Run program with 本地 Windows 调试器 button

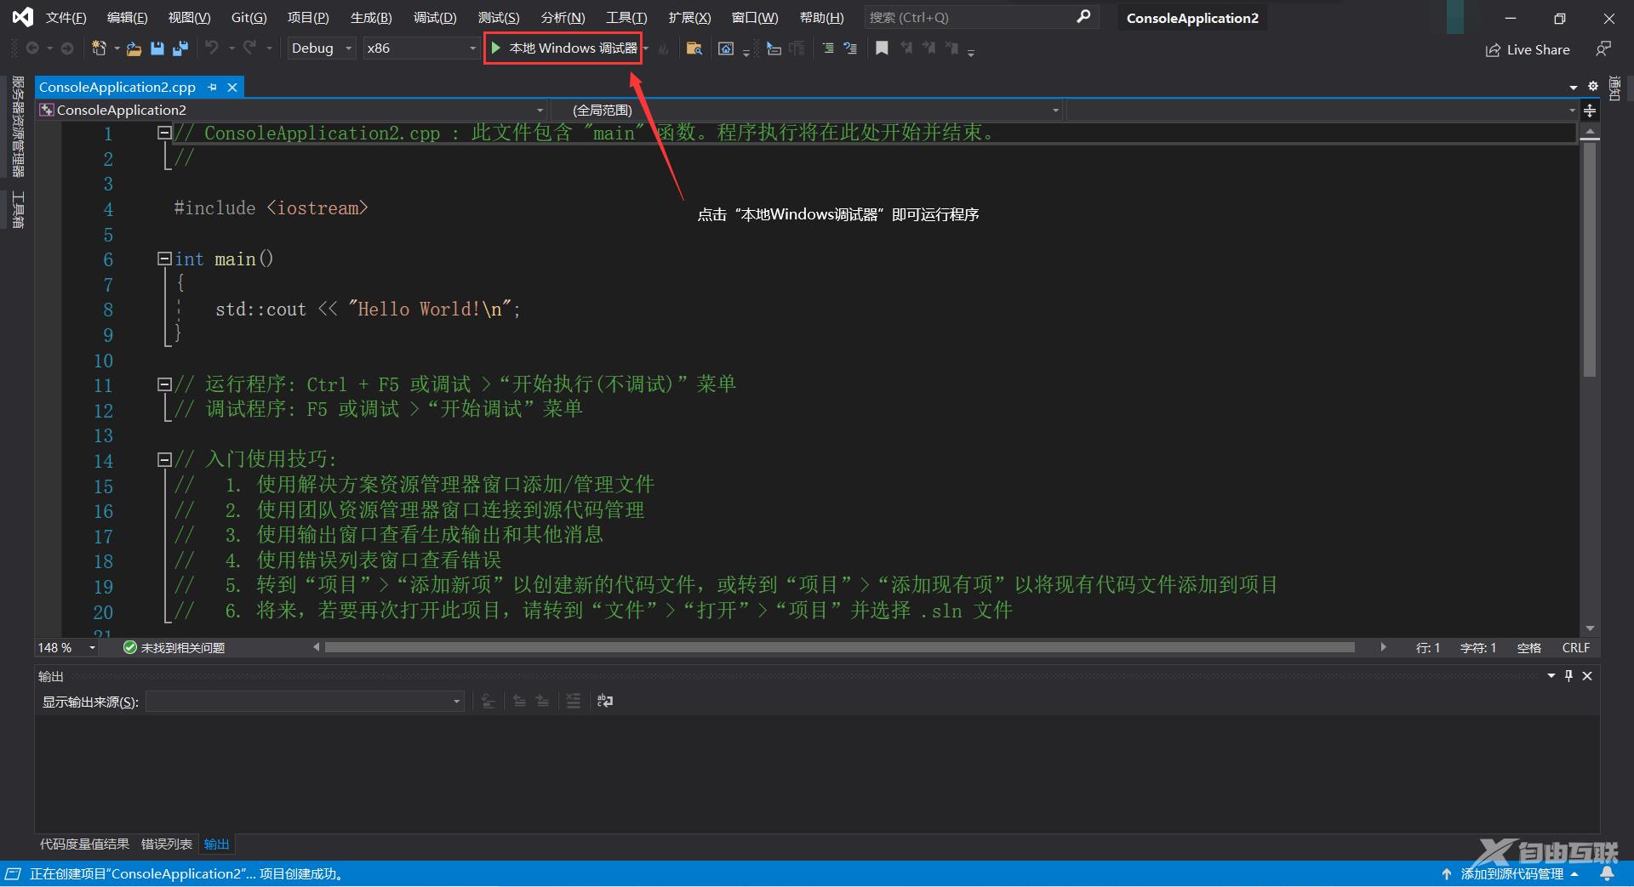tap(563, 48)
